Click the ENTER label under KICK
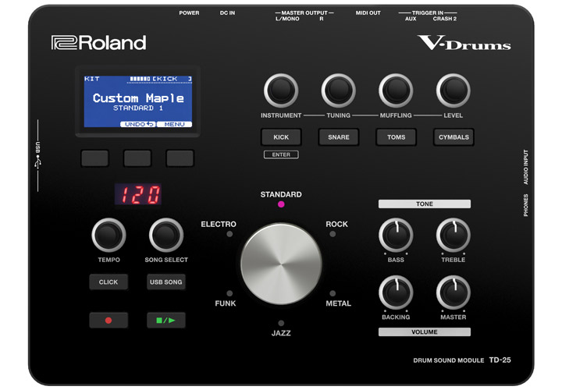 pyautogui.click(x=281, y=154)
